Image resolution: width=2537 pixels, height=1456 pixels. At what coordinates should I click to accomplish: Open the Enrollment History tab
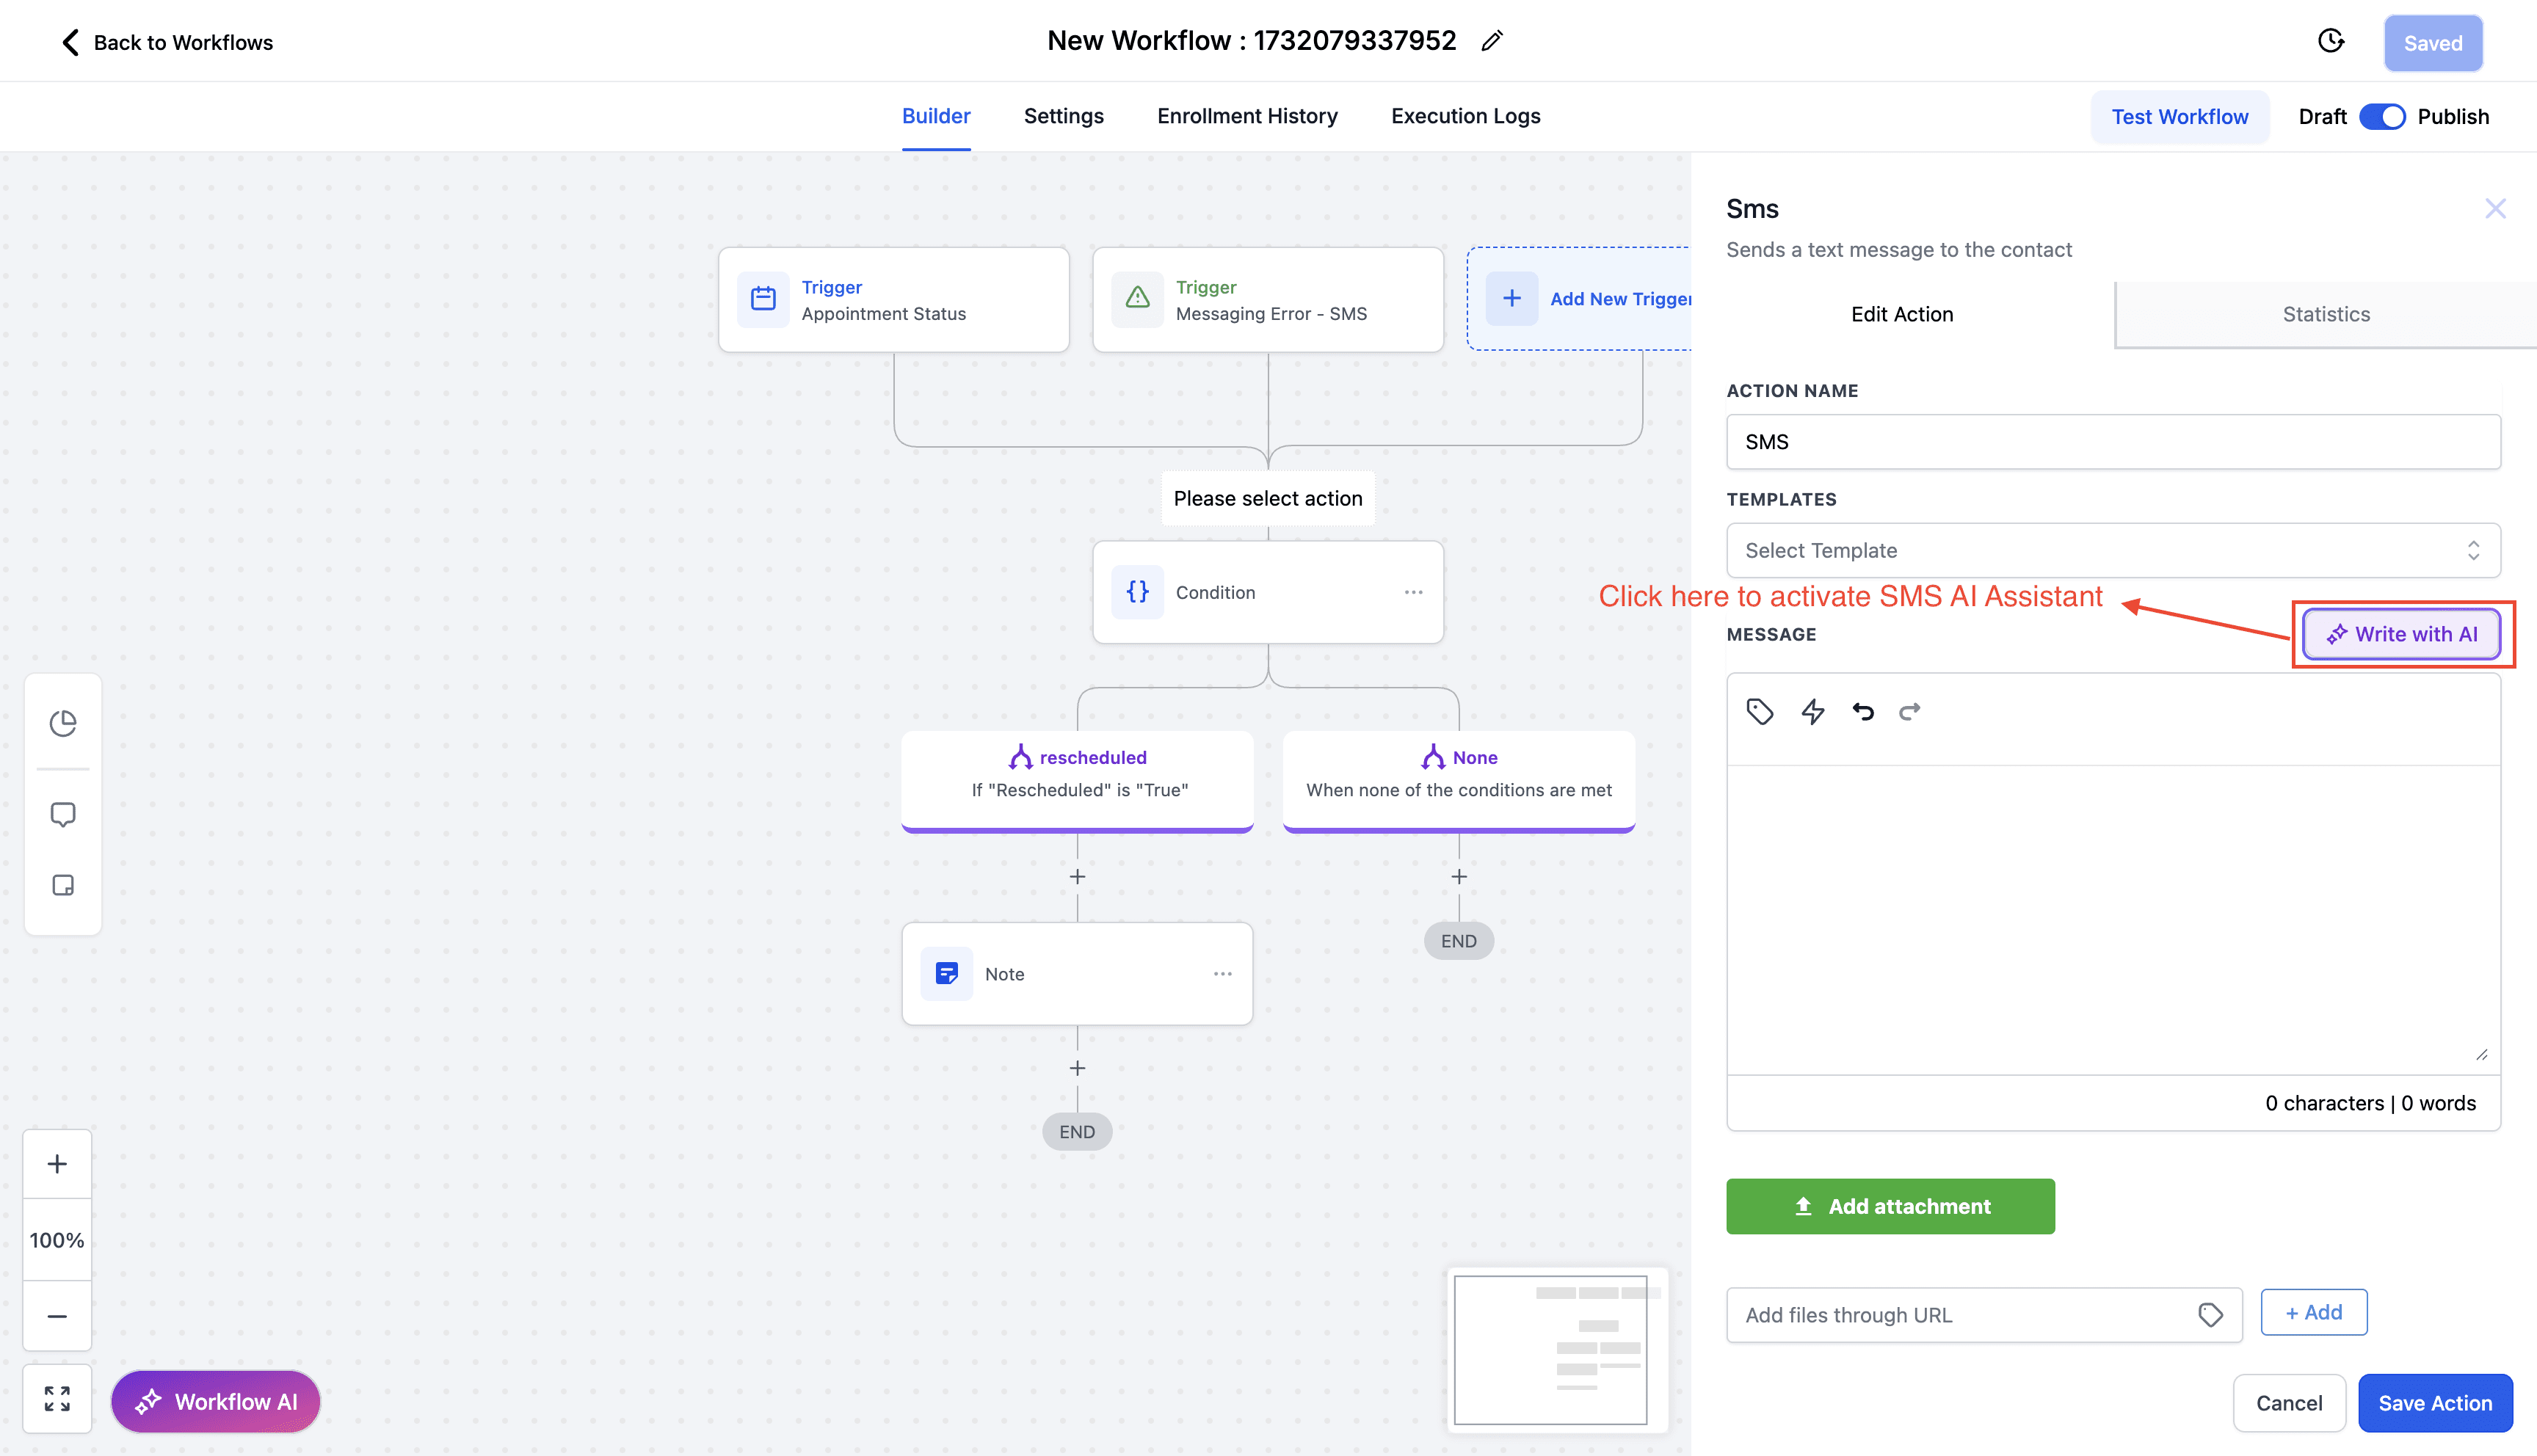[x=1247, y=116]
